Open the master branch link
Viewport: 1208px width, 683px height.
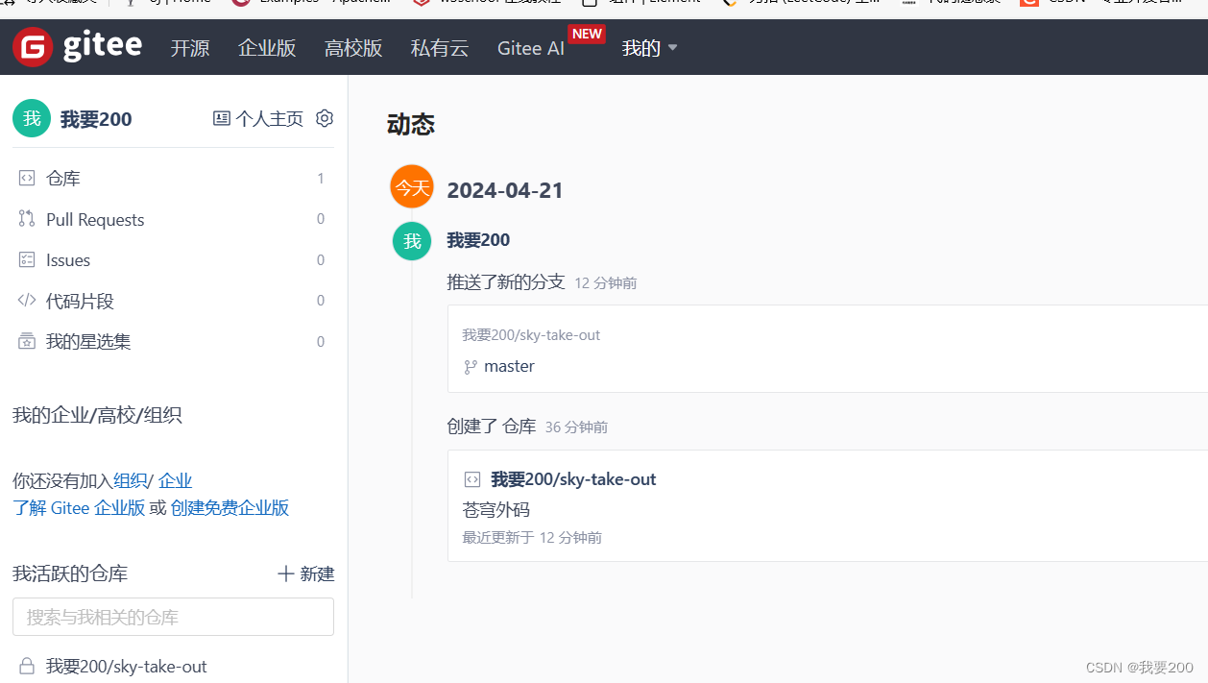click(509, 366)
